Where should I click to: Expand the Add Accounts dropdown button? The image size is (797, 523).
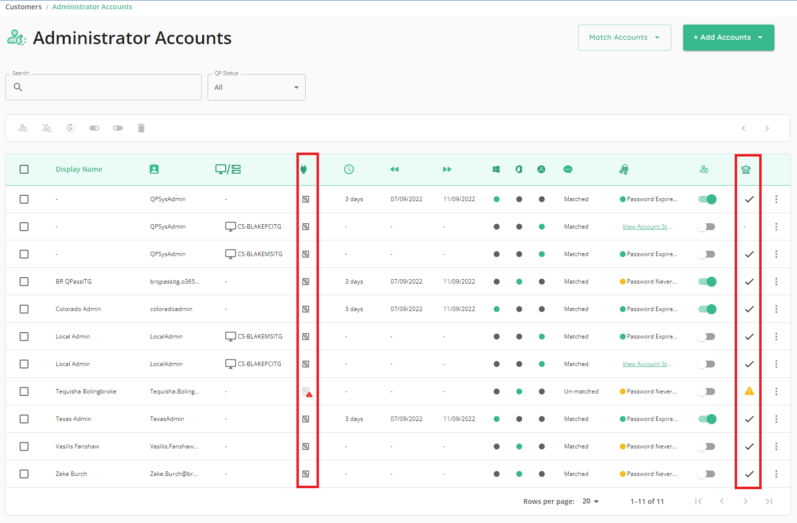point(729,37)
